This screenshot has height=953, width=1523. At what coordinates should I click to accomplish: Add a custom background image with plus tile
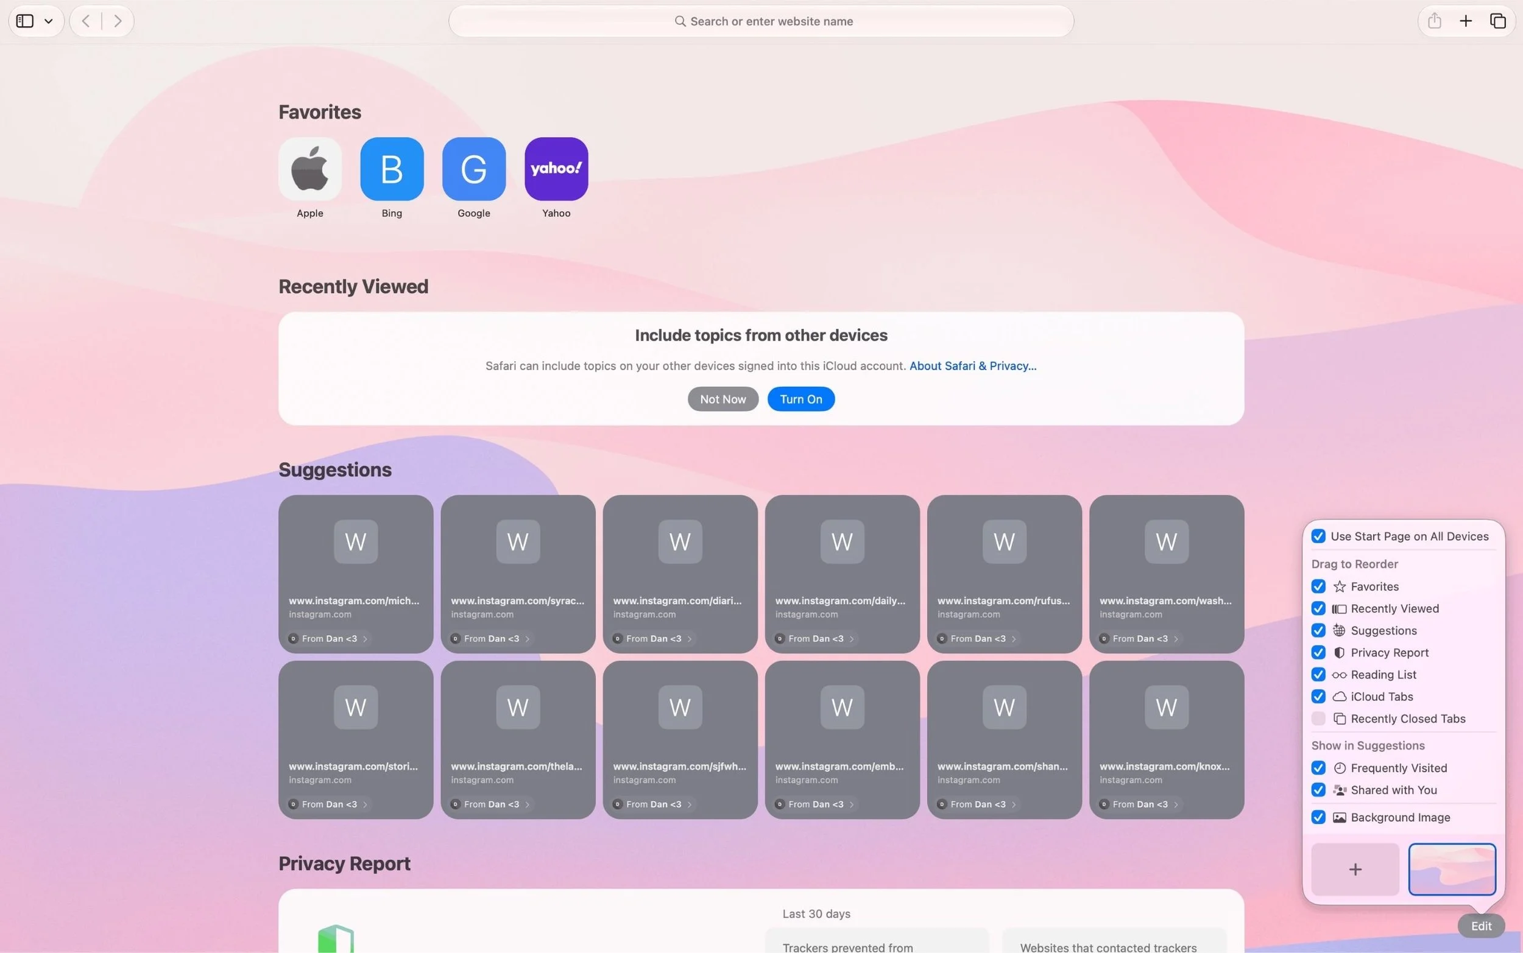point(1355,869)
